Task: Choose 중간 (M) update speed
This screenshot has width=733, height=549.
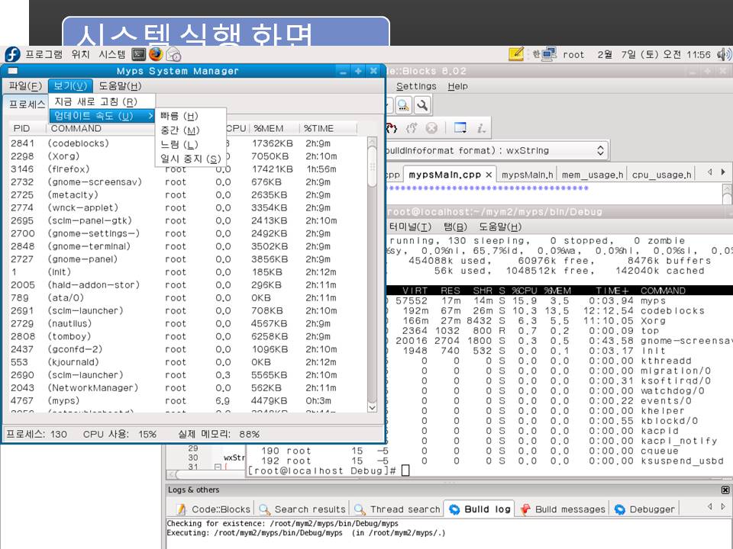Action: click(191, 130)
